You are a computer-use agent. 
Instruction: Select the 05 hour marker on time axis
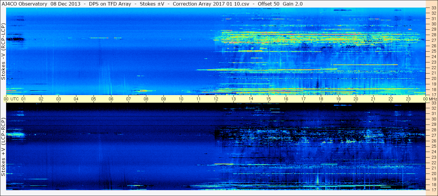(x=94, y=99)
